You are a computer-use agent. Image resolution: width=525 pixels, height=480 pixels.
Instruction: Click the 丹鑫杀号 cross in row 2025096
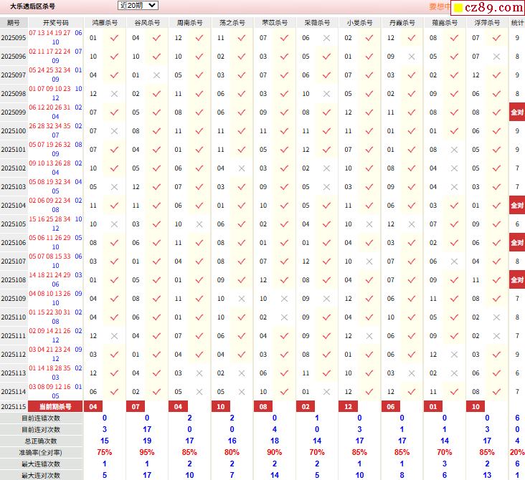[411, 57]
